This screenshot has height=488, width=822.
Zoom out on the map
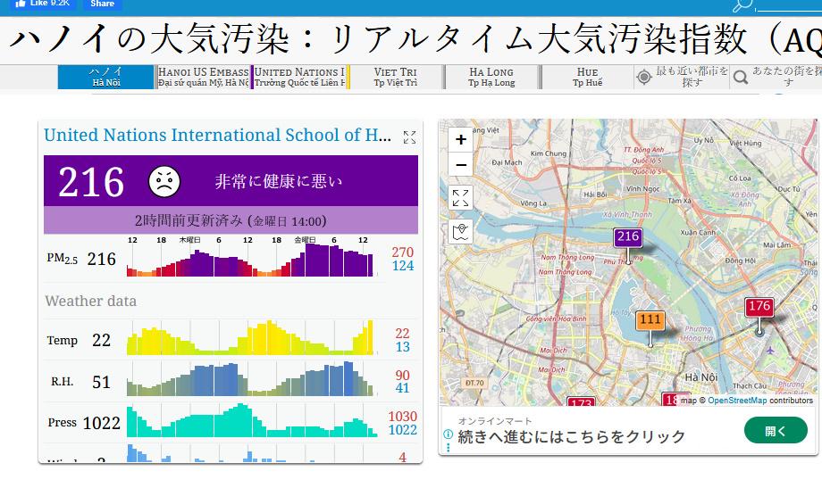pyautogui.click(x=461, y=165)
